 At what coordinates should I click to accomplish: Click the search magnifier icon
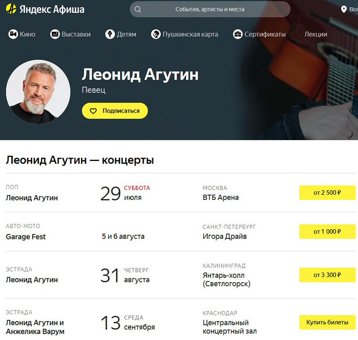point(138,9)
